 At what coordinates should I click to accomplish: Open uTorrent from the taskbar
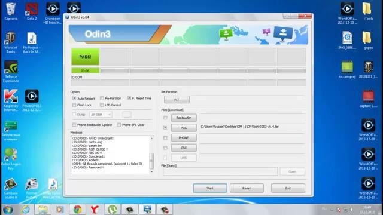click(113, 210)
